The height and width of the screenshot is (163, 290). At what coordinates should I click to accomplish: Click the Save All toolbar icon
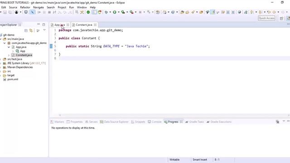[x=10, y=12]
